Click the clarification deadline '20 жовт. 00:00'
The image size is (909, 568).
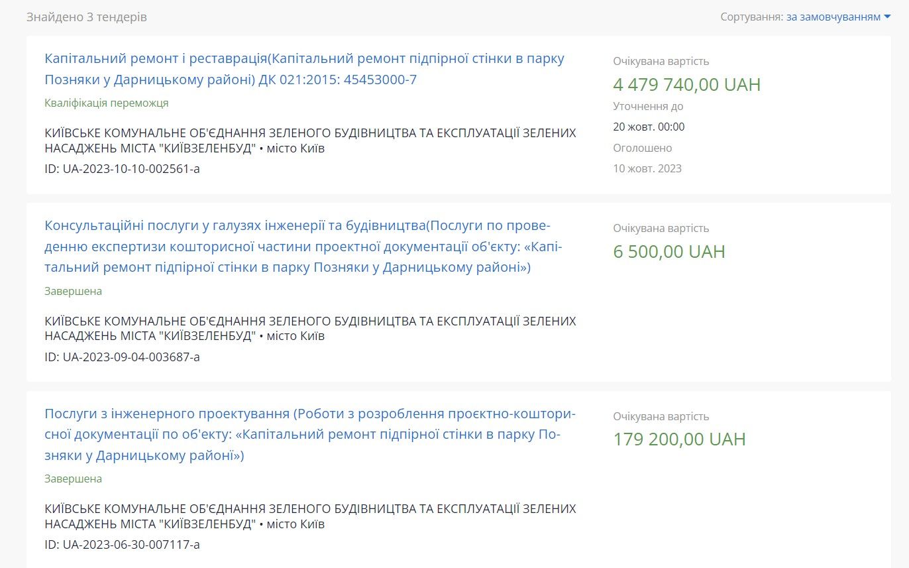coord(649,127)
